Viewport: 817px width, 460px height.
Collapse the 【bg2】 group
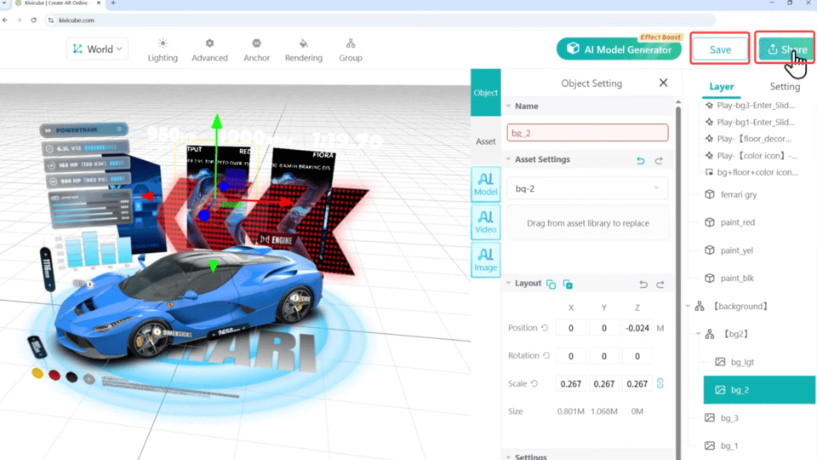[x=699, y=334]
